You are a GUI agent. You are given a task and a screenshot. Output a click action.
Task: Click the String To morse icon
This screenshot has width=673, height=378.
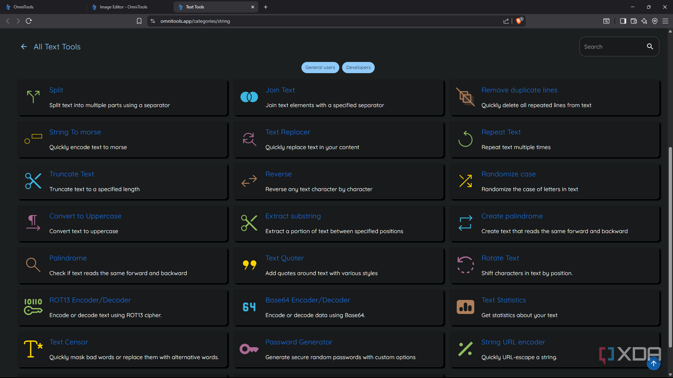click(x=33, y=139)
